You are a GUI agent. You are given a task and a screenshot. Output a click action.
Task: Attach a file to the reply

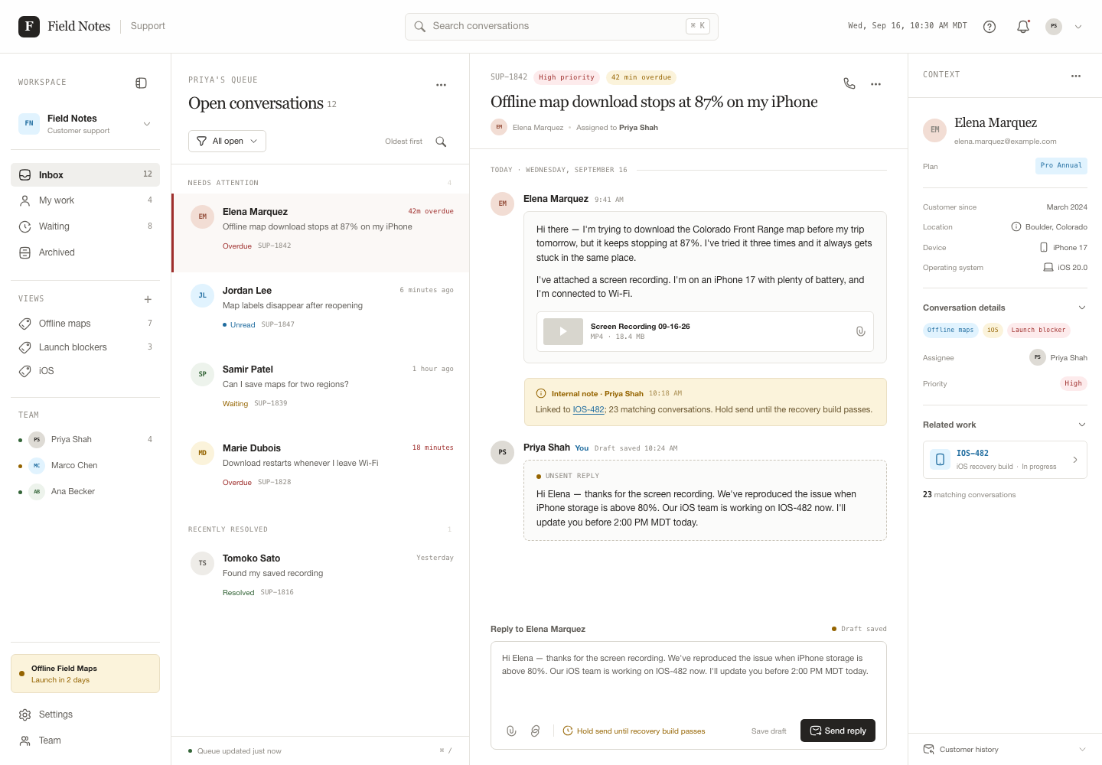pyautogui.click(x=511, y=731)
